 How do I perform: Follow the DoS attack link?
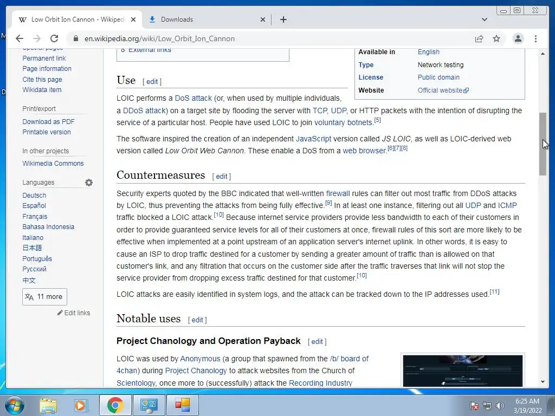(x=193, y=98)
